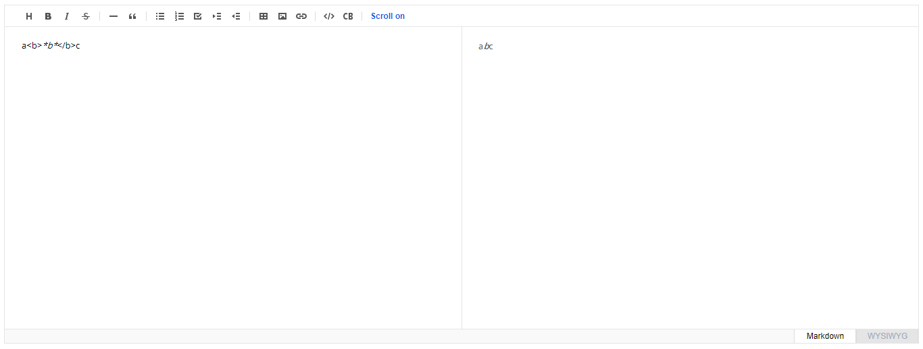Switch to the WYSIWYG editor tab

click(887, 336)
